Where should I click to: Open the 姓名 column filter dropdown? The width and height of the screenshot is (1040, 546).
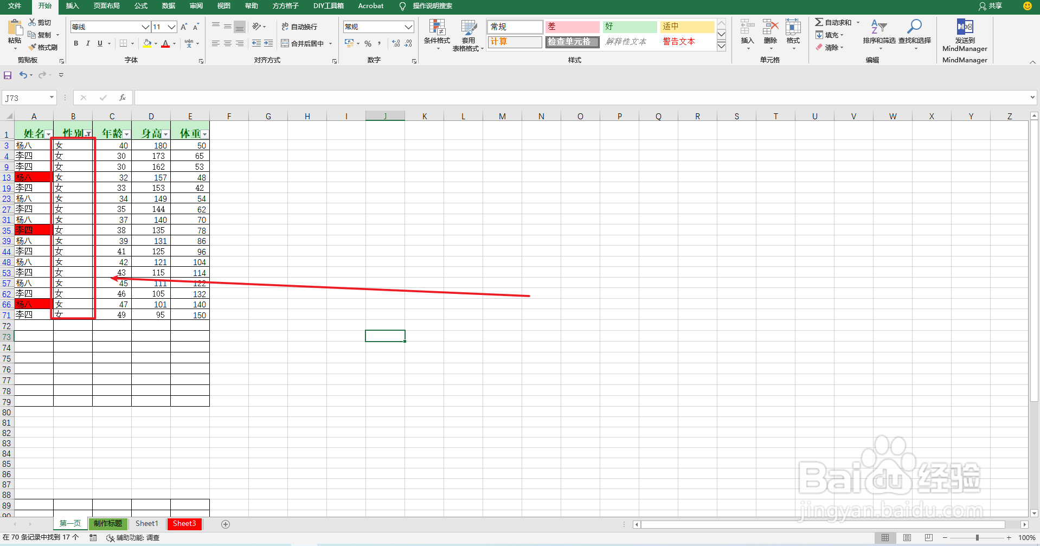tap(49, 134)
